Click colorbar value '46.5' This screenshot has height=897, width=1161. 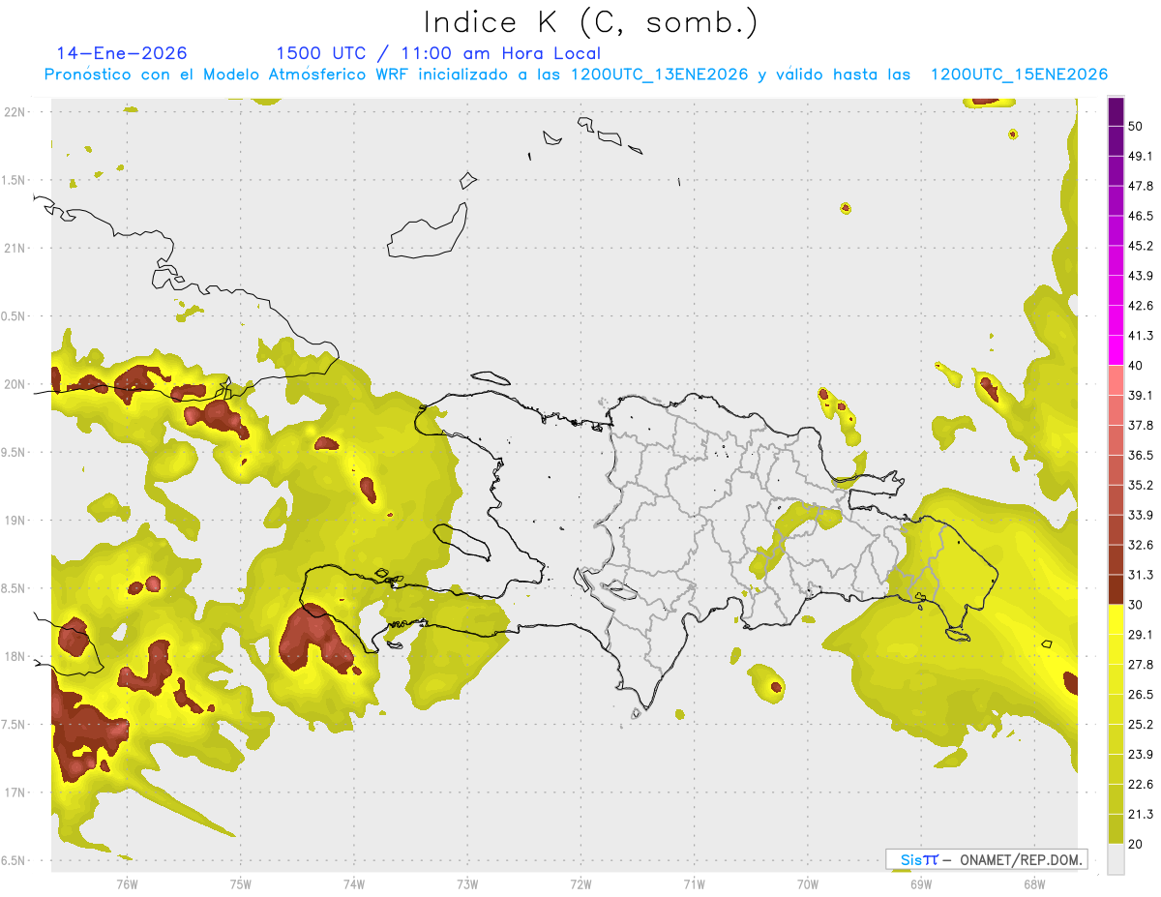(1141, 216)
